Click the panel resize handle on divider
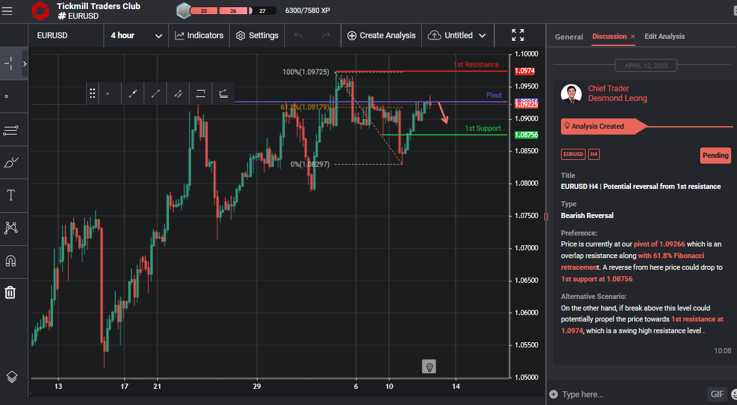 pos(545,216)
